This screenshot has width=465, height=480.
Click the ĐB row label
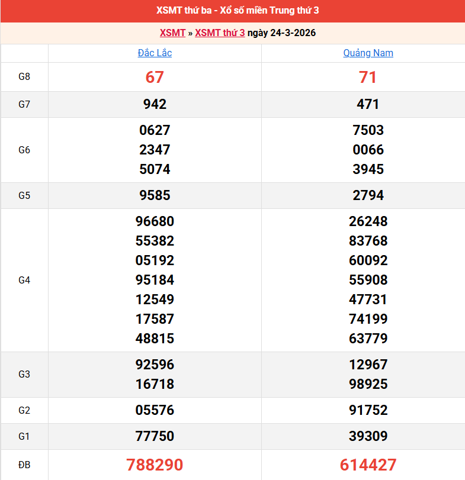click(x=24, y=465)
